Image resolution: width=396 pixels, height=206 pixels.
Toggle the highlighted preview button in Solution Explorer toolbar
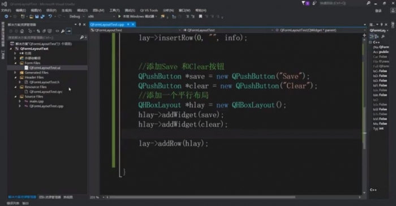[68, 31]
